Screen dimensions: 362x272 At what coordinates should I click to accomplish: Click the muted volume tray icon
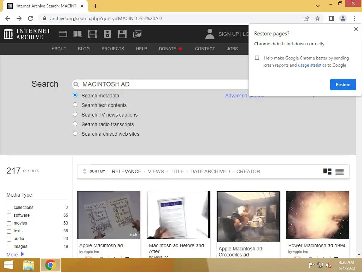[x=328, y=265]
